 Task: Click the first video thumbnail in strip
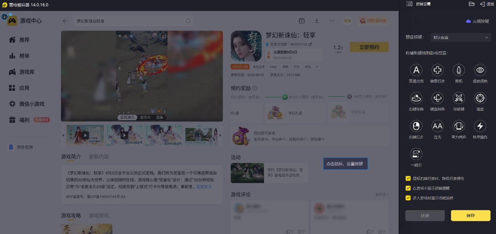click(x=85, y=135)
